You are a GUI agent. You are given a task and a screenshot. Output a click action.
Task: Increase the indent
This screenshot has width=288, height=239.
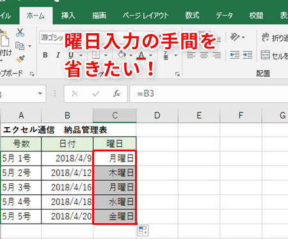[248, 55]
